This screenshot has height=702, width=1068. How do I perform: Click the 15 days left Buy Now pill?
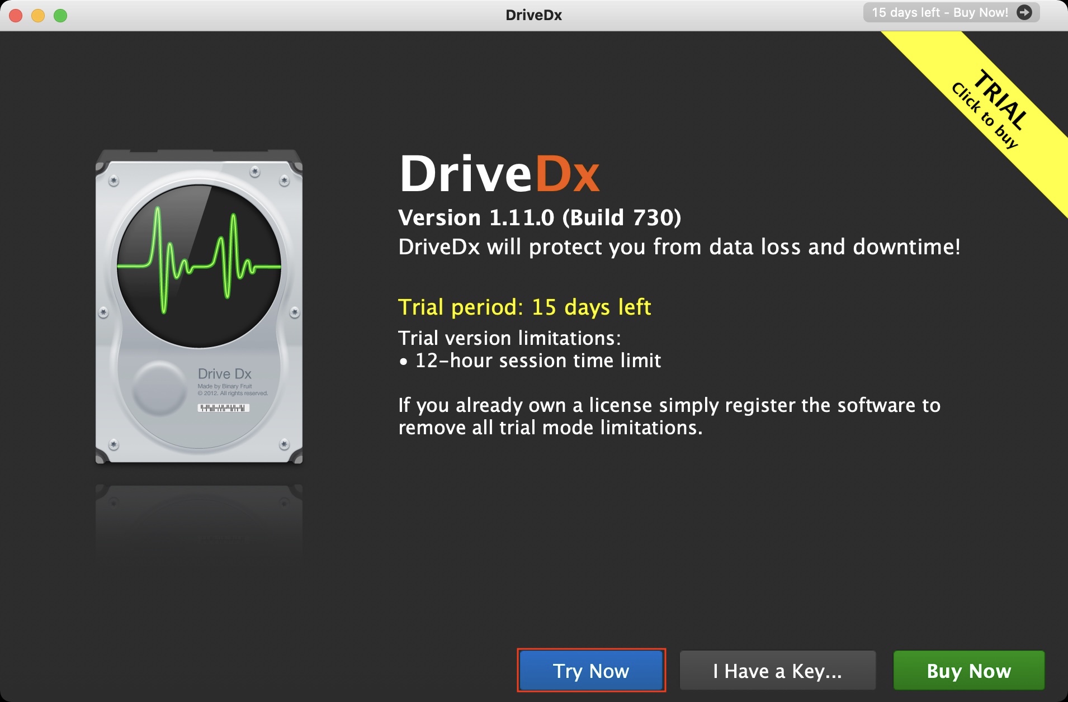[951, 12]
